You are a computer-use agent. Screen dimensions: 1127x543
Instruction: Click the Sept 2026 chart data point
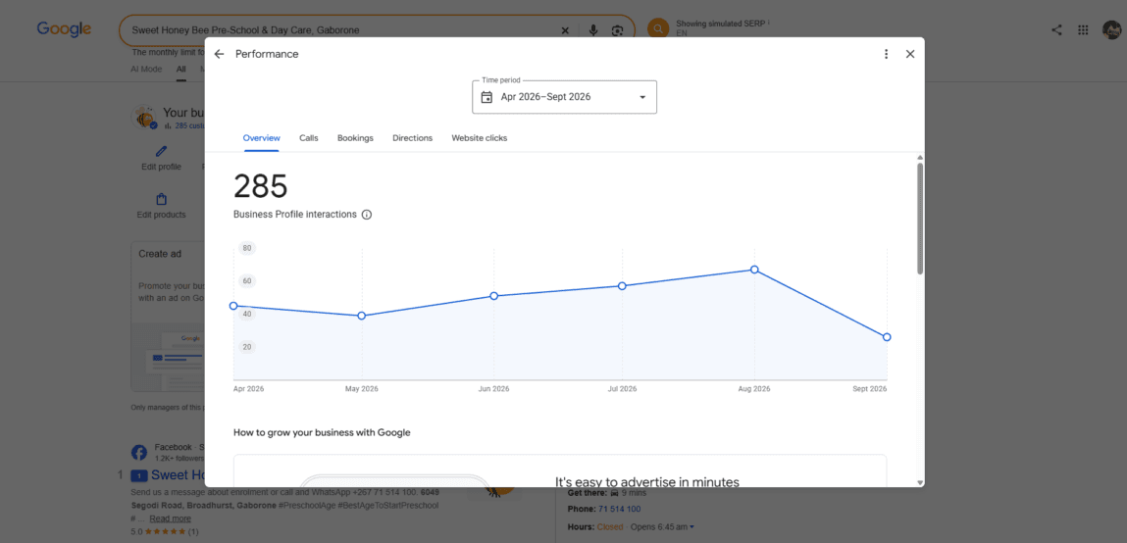887,337
